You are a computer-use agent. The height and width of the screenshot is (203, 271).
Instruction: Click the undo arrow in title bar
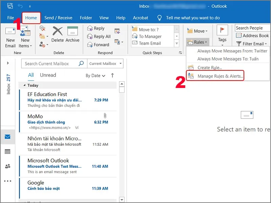(20, 6)
